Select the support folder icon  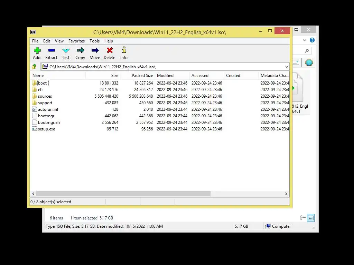34,102
